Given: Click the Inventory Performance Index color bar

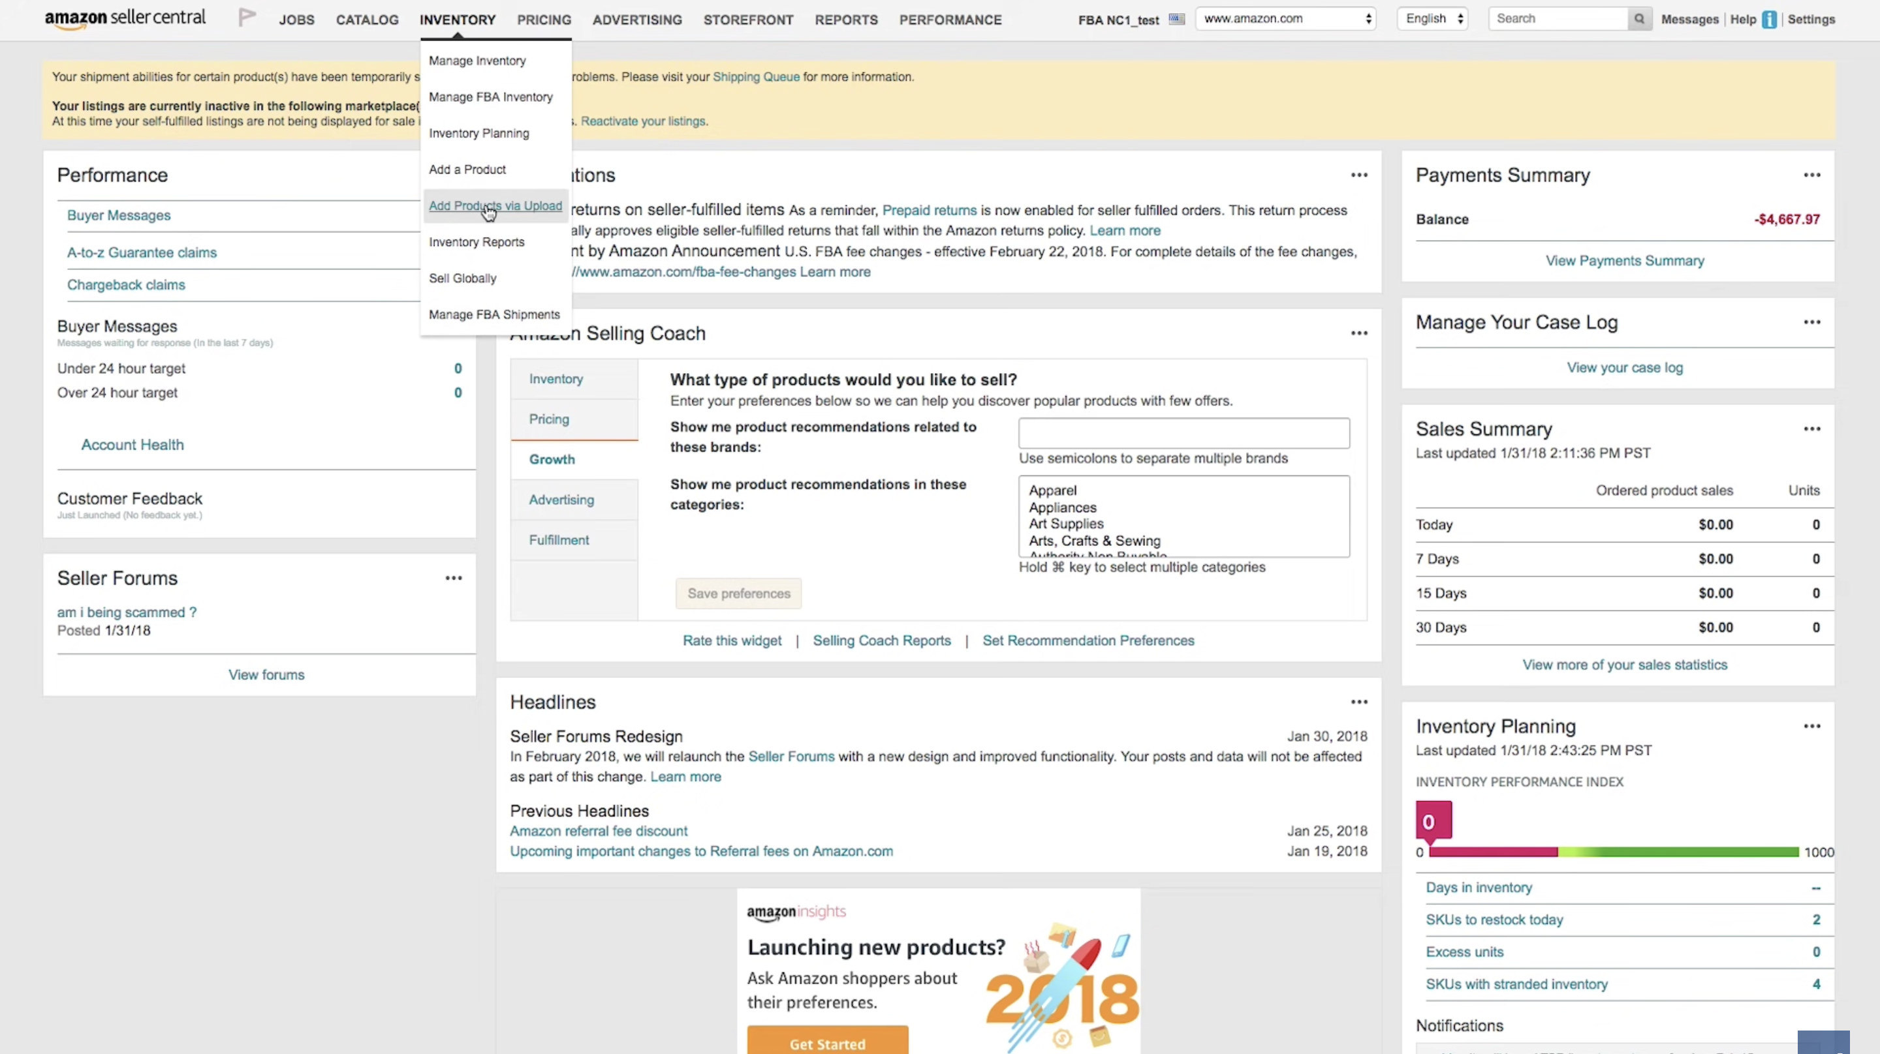Looking at the screenshot, I should pos(1614,852).
